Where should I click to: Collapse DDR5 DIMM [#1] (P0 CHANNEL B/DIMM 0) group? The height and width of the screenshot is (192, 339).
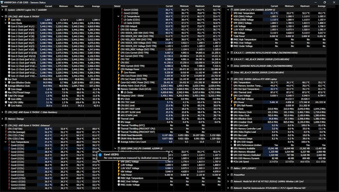tap(228, 10)
